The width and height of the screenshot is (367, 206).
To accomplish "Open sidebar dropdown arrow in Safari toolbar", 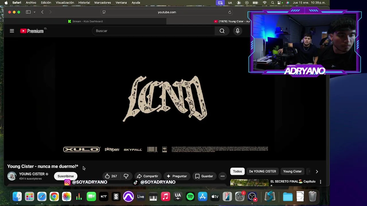I will (x=34, y=12).
